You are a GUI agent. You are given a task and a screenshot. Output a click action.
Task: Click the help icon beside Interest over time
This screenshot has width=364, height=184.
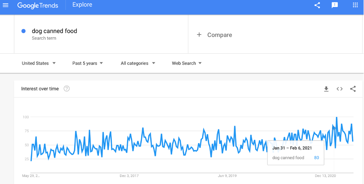(x=67, y=88)
